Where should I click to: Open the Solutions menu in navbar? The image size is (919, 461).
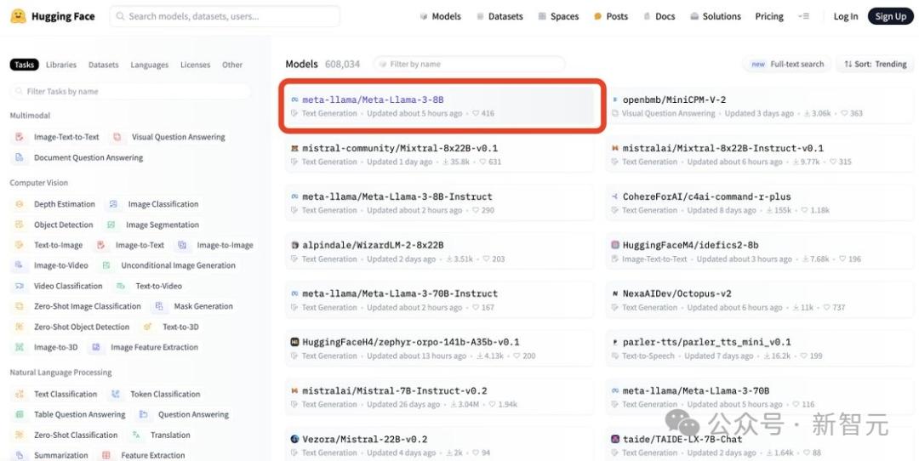[715, 16]
